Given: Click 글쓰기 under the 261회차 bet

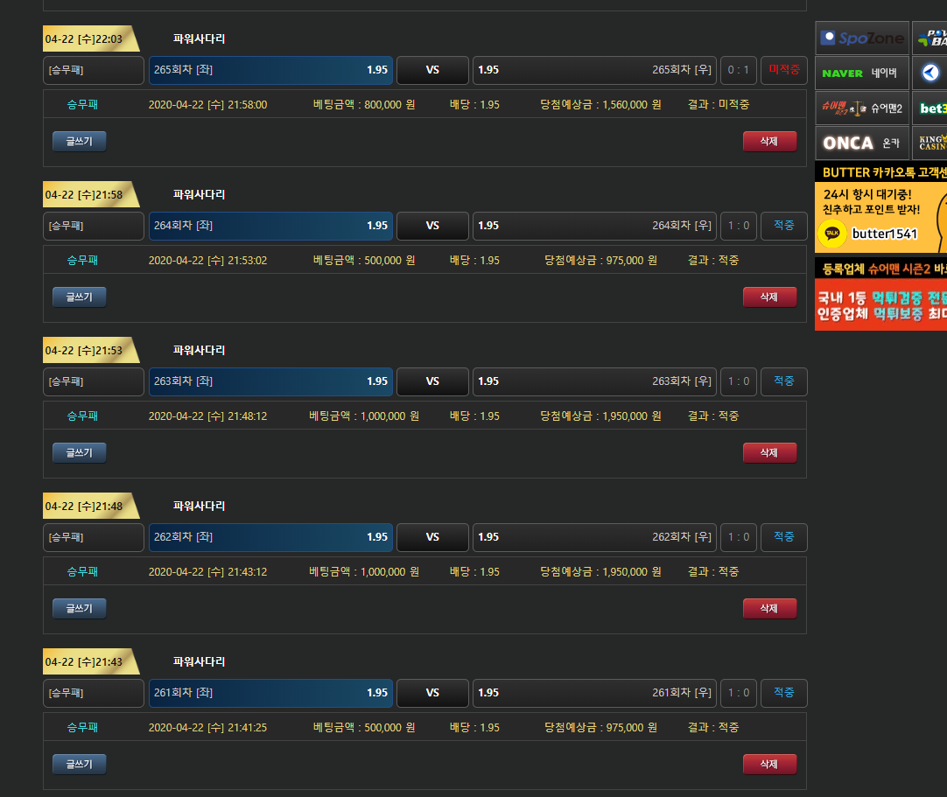Looking at the screenshot, I should click(x=80, y=765).
